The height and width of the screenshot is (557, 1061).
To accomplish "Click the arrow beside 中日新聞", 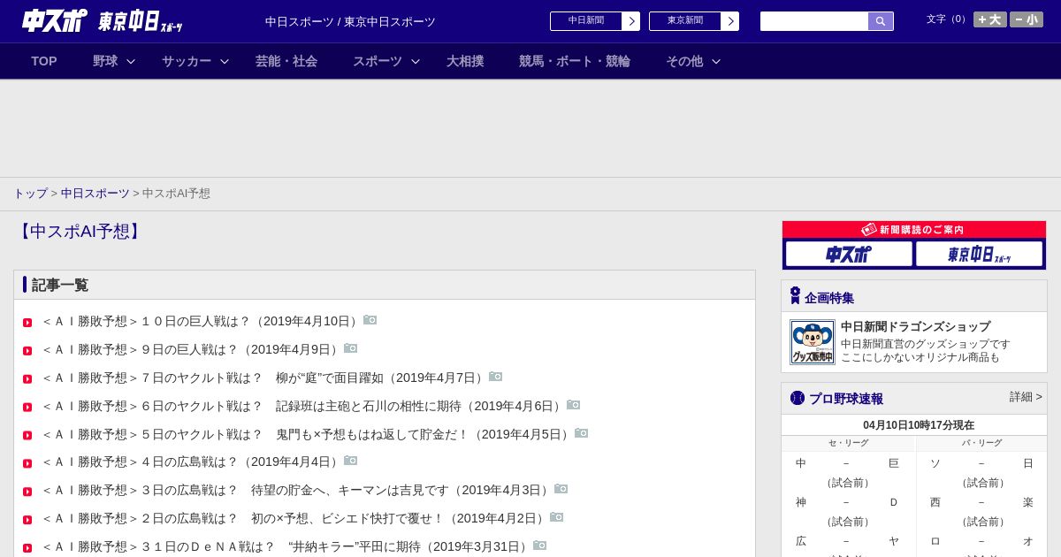I will (x=631, y=21).
